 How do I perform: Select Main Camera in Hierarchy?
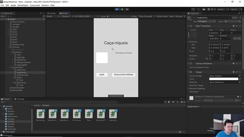pos(18,22)
